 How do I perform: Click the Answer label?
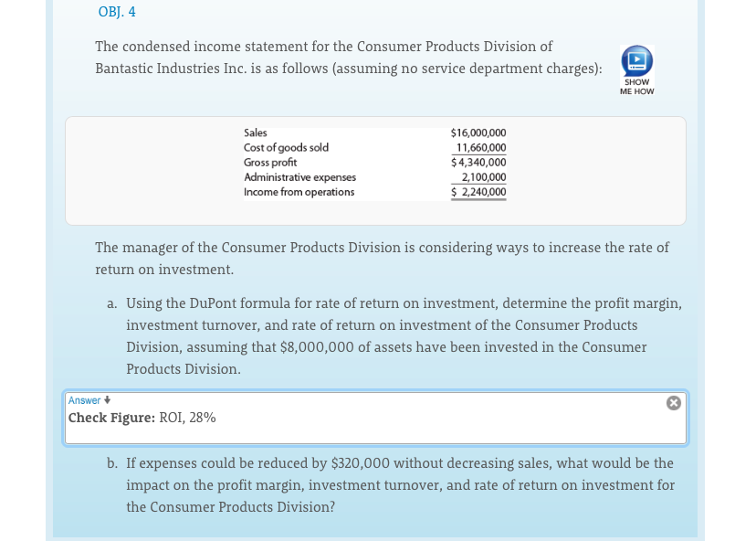[x=86, y=399]
